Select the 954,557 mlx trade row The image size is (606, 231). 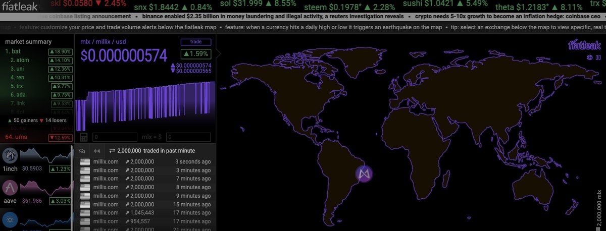(x=145, y=221)
